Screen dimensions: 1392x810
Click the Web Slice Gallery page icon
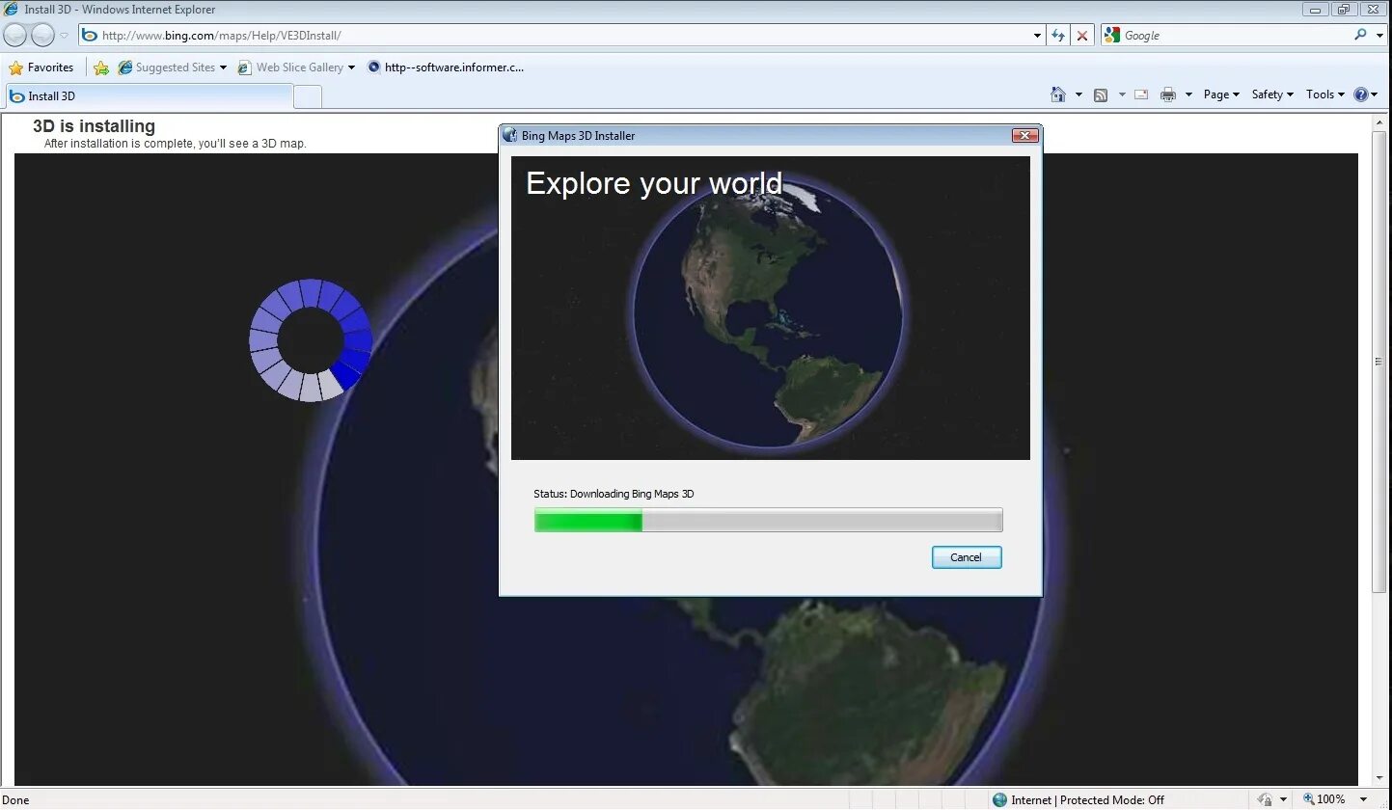(245, 67)
